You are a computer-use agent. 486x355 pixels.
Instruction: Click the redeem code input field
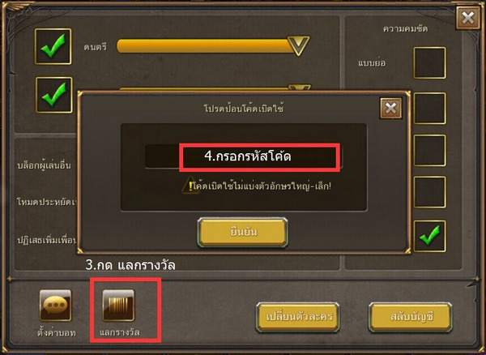coord(244,156)
